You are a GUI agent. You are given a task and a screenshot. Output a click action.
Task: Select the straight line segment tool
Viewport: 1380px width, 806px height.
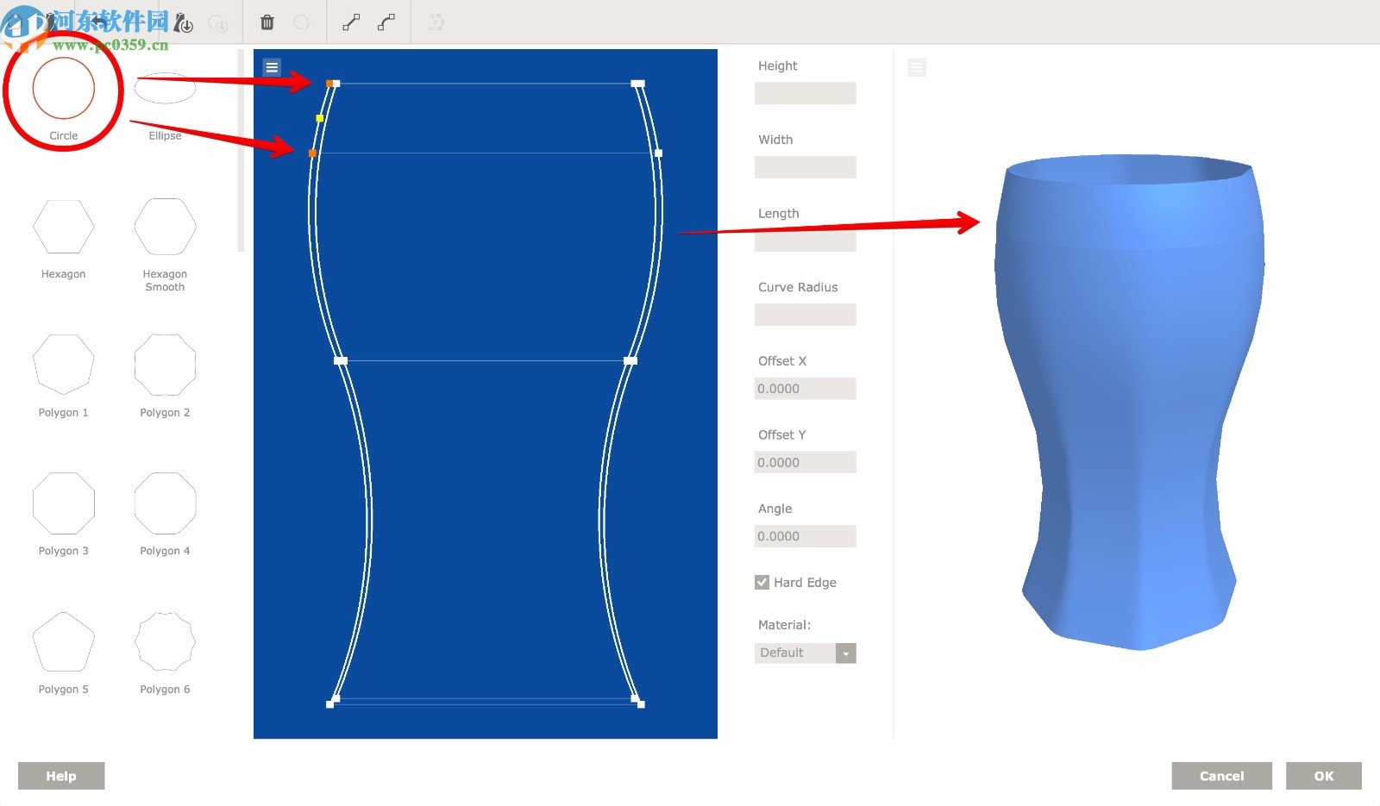click(351, 22)
